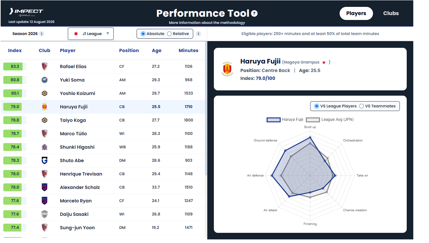Click Shuto Abe's Gamba Osaka club badge

pos(45,160)
